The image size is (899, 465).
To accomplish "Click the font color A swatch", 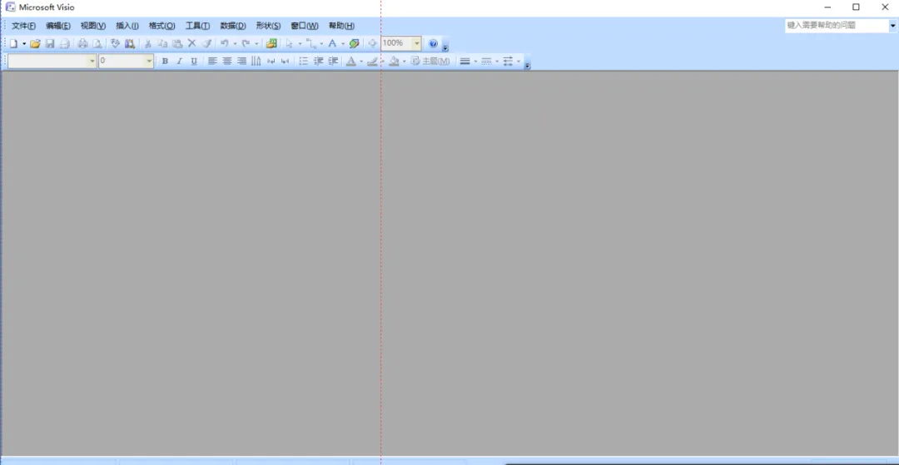I will [351, 62].
